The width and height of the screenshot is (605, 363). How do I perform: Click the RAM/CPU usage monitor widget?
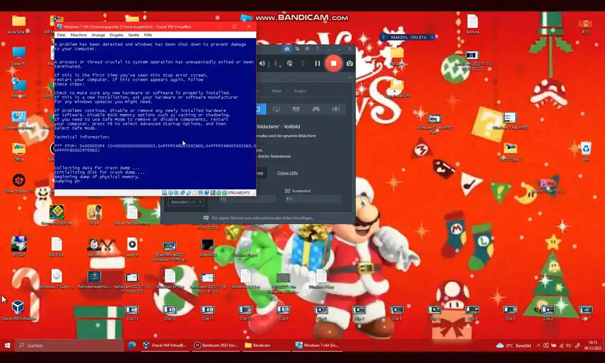(407, 37)
